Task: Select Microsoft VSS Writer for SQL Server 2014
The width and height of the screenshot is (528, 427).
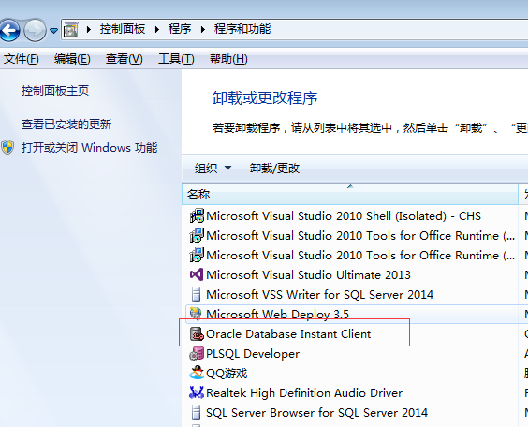Action: 319,295
